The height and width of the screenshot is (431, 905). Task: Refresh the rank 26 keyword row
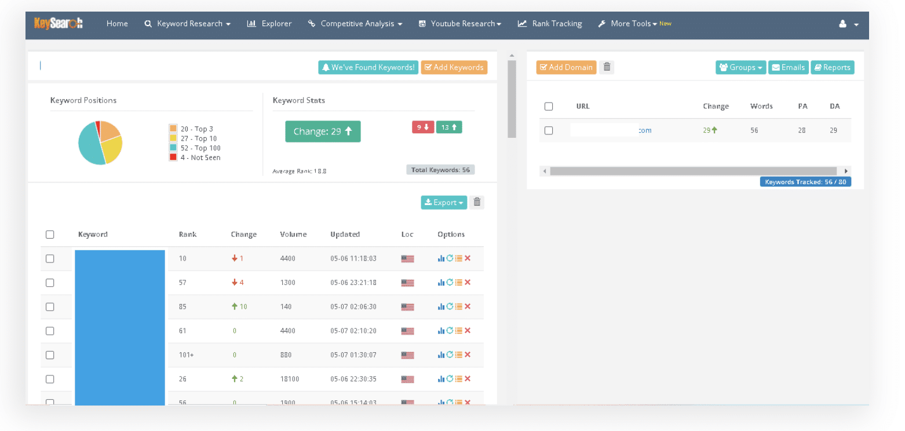(x=450, y=379)
